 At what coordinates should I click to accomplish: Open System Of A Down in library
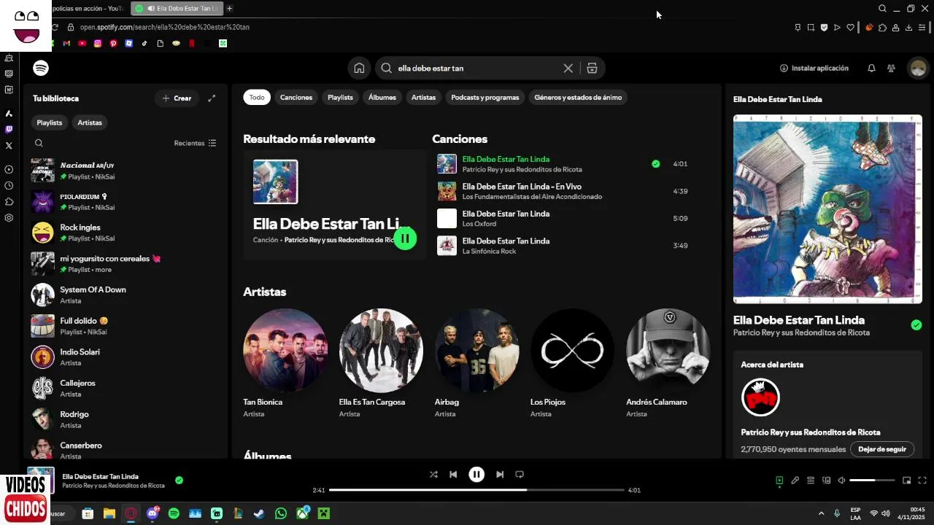126,295
